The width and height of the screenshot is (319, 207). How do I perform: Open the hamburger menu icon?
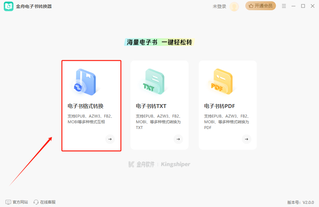[x=284, y=6]
